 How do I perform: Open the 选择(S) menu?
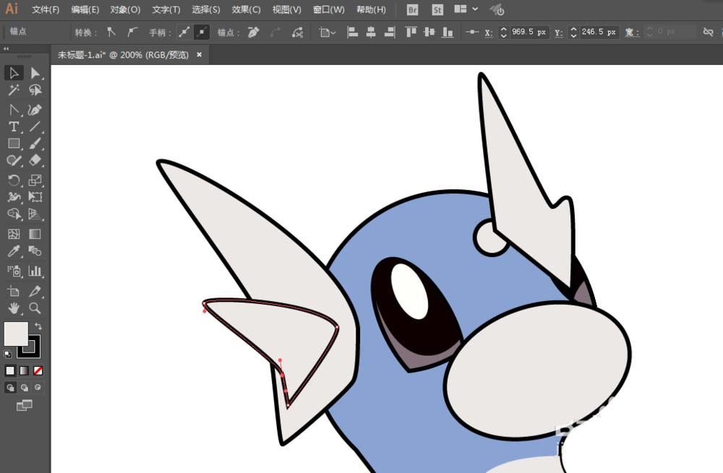[x=205, y=9]
